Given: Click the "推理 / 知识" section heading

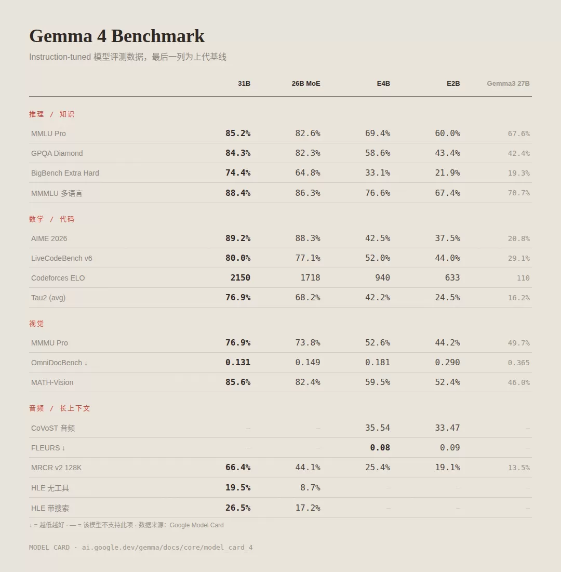Looking at the screenshot, I should click(x=51, y=114).
